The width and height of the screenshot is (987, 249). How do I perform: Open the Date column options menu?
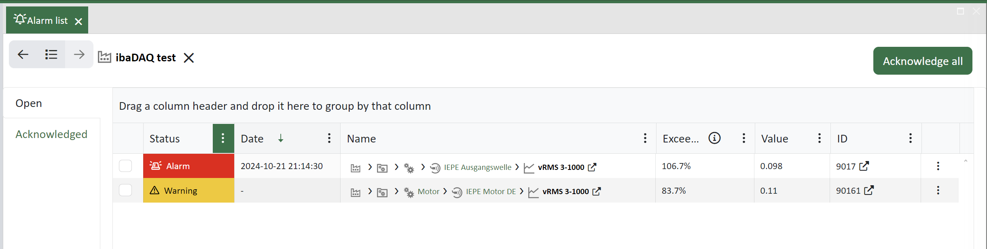point(329,138)
